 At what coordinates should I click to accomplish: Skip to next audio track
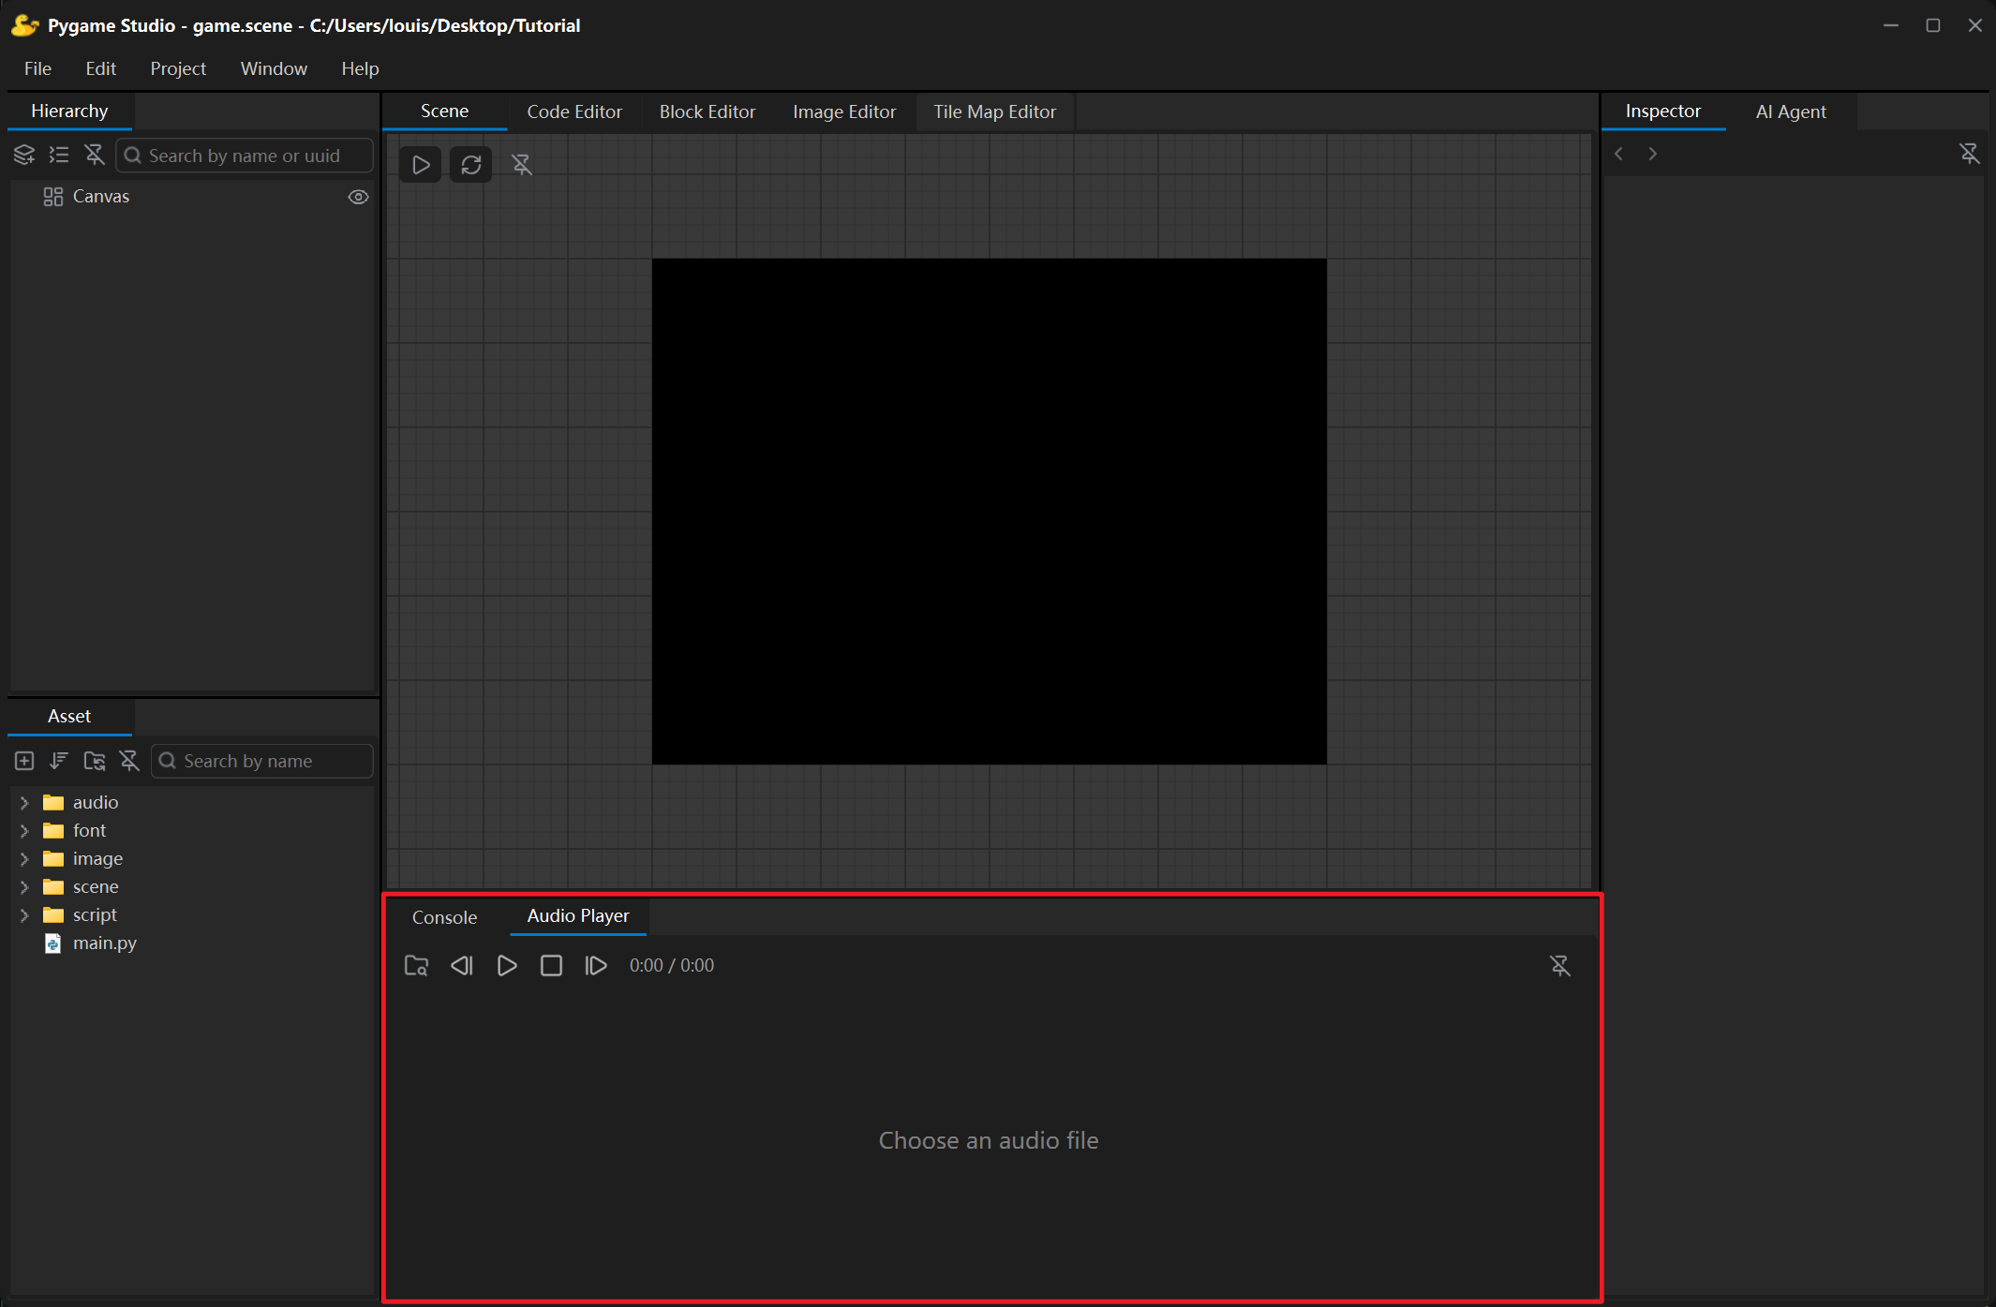click(x=596, y=966)
